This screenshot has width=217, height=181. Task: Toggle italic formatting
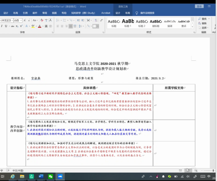click(2, 26)
